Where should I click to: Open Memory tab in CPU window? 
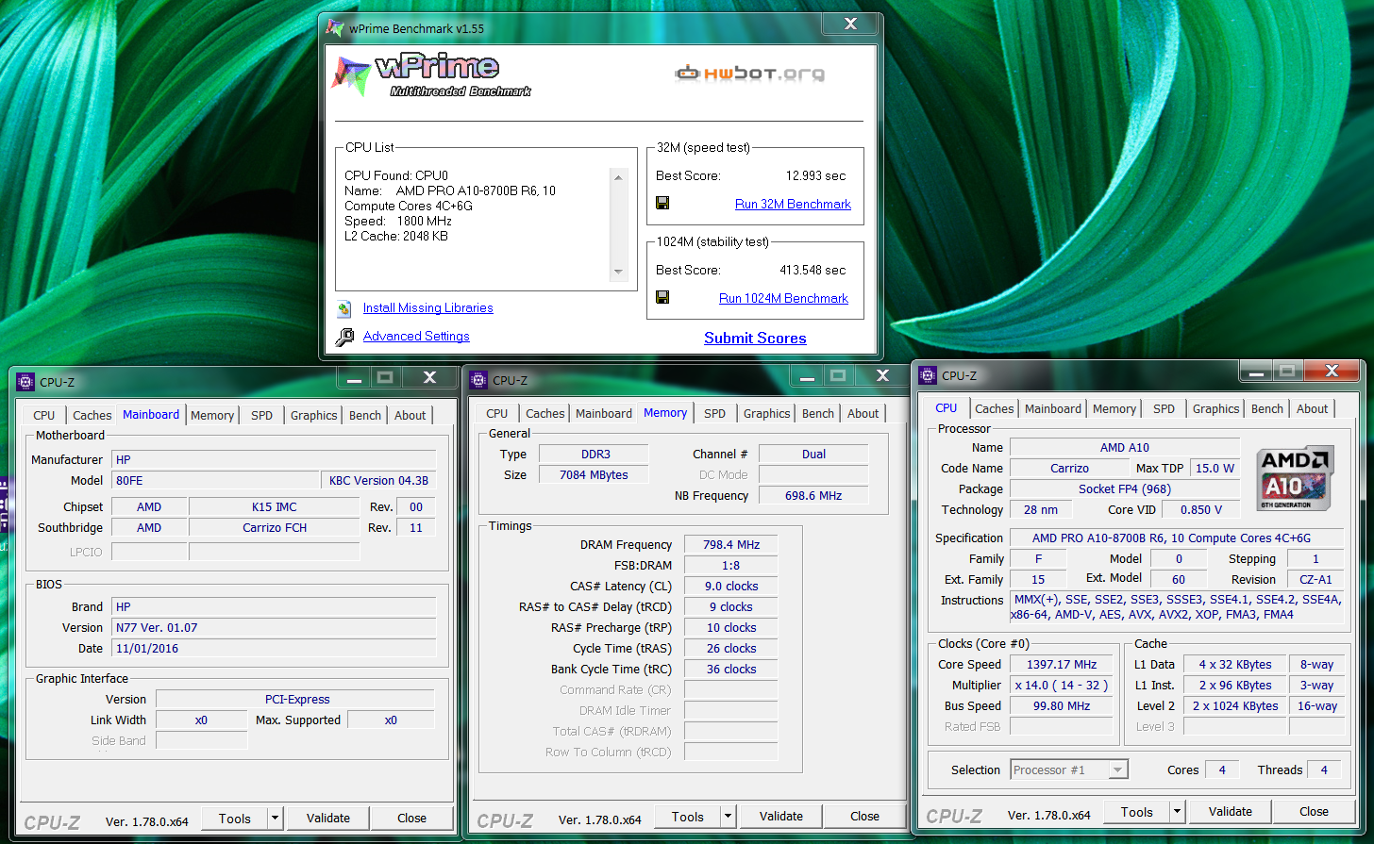tap(1114, 408)
